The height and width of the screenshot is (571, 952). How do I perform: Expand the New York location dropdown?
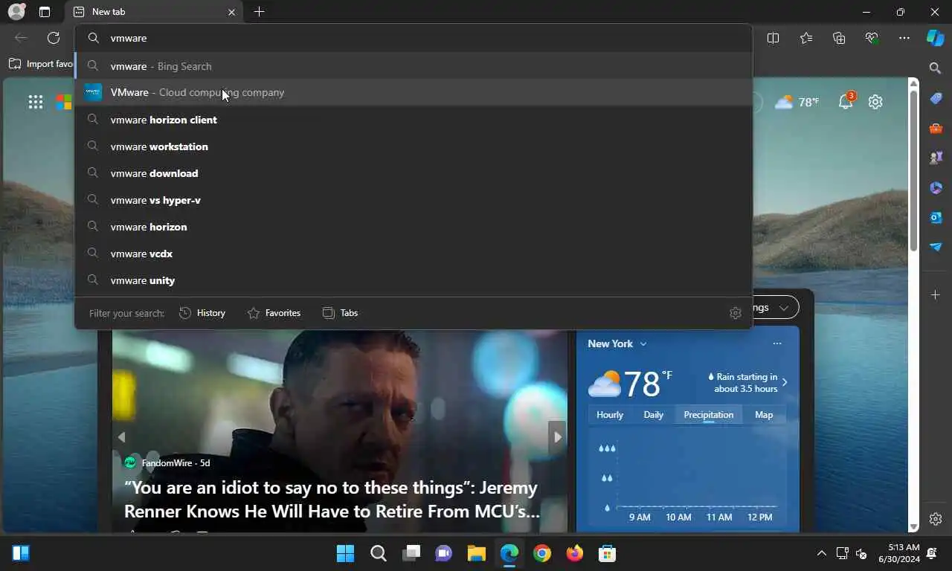click(643, 343)
